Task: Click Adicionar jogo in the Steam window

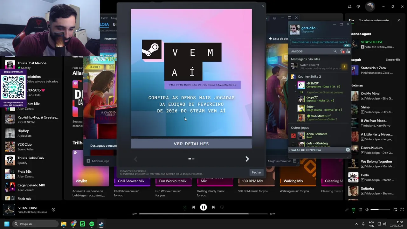Action: tap(98, 161)
